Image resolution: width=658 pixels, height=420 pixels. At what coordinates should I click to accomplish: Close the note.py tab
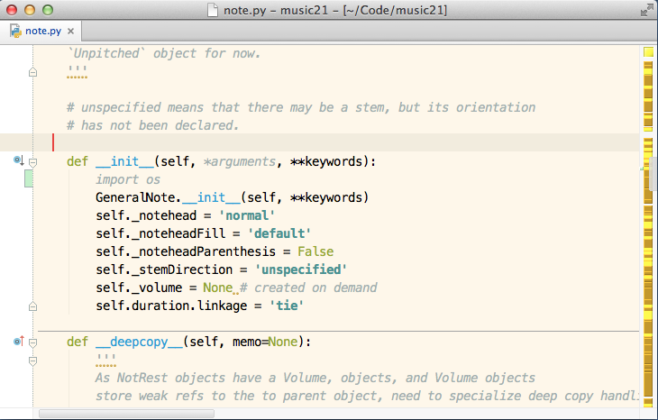tap(71, 31)
